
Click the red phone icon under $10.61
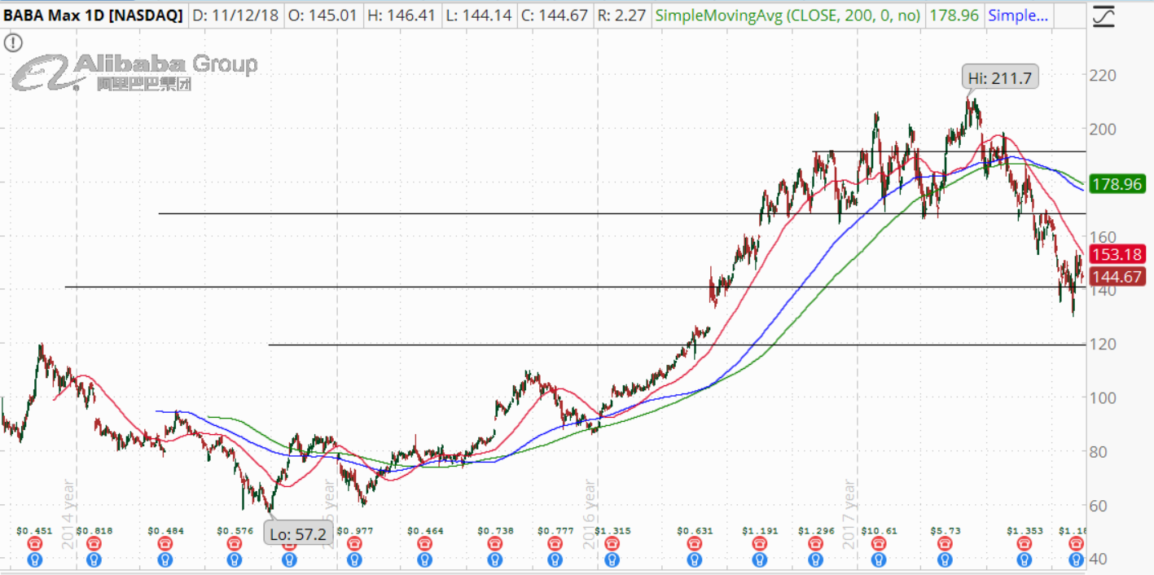879,544
